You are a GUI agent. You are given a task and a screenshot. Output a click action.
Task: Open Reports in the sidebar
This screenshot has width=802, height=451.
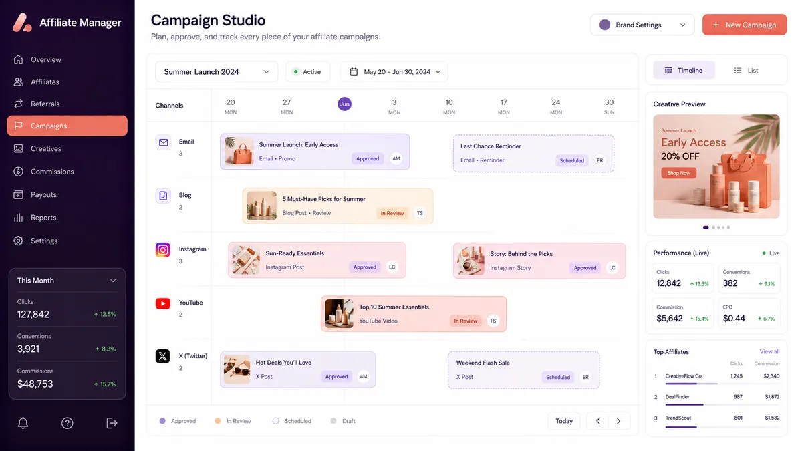pyautogui.click(x=67, y=218)
